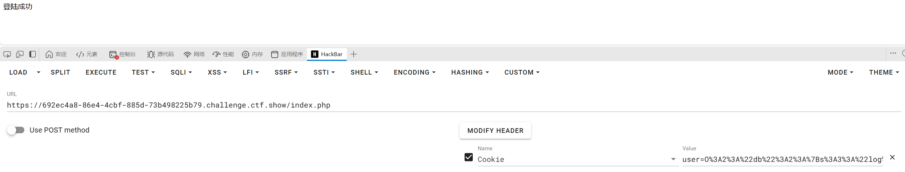905x172 pixels.
Task: Remove the Cookie header with X
Action: coord(892,157)
